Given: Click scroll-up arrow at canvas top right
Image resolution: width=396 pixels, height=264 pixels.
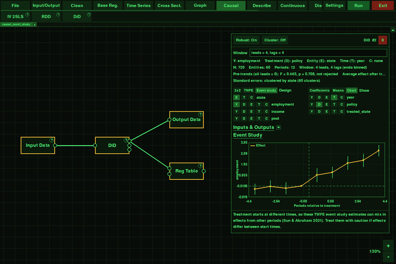Looking at the screenshot, I should pyautogui.click(x=393, y=30).
